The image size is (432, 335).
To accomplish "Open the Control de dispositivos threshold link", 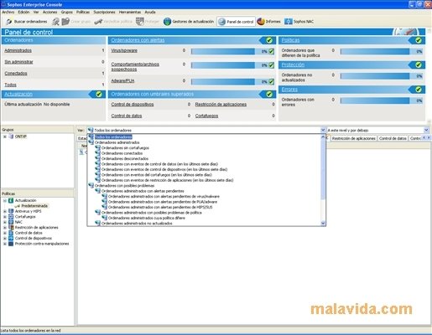I will [133, 105].
